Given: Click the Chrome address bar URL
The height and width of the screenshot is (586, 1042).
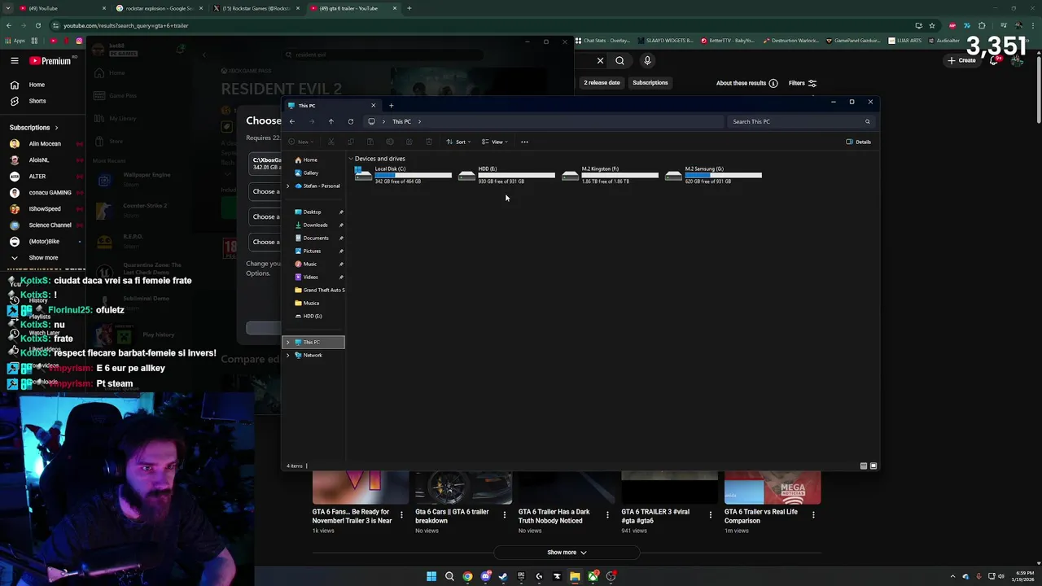Looking at the screenshot, I should pyautogui.click(x=125, y=25).
